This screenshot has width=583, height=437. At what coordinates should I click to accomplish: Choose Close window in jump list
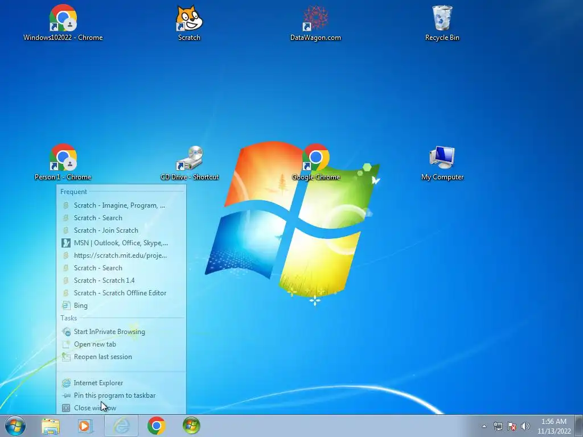(121, 407)
